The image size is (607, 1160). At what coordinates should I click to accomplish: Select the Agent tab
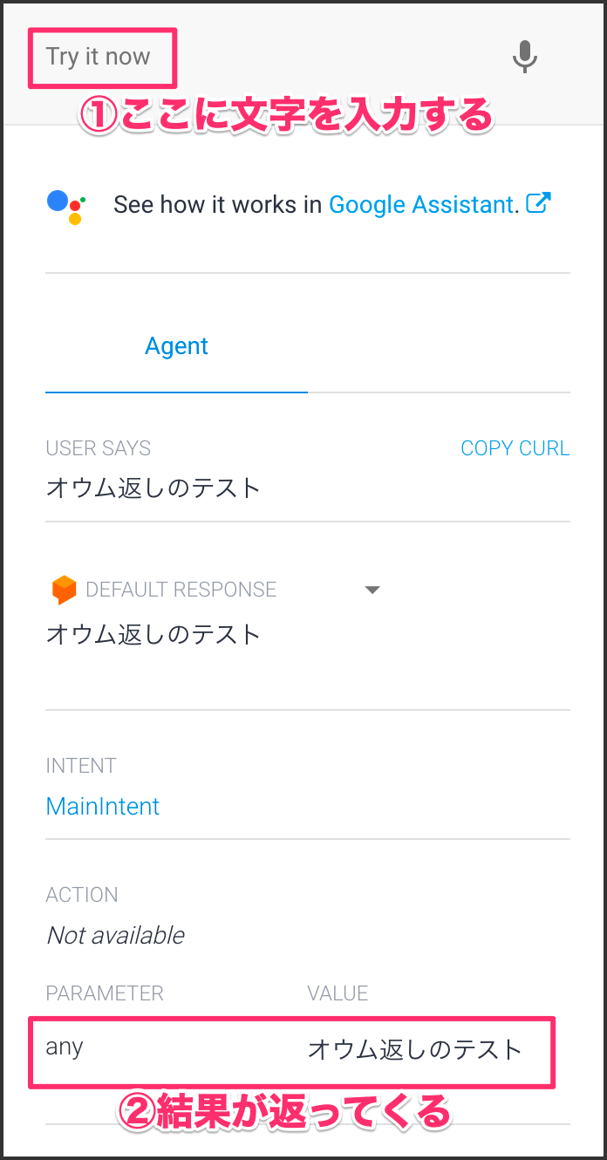tap(176, 346)
